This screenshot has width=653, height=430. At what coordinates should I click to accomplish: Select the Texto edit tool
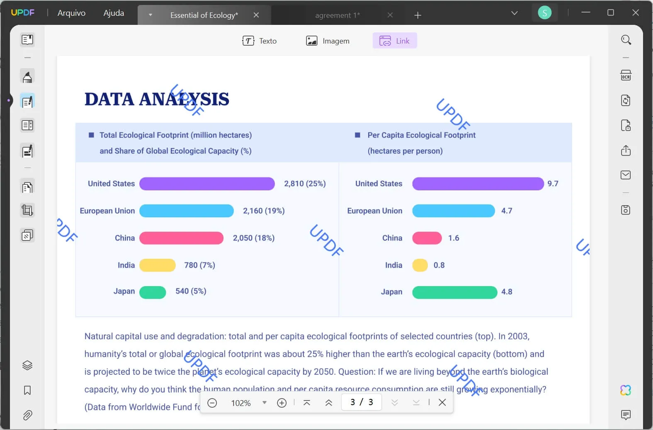260,41
